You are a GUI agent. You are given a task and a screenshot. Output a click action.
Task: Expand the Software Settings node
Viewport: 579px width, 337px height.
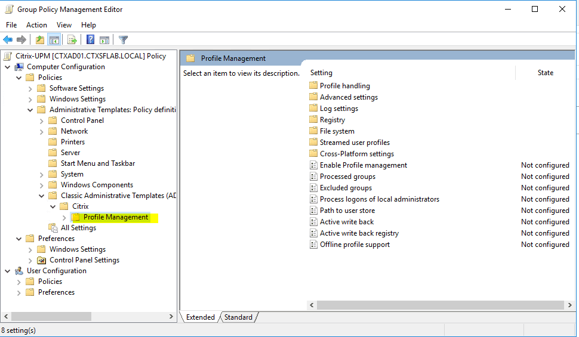tap(30, 89)
